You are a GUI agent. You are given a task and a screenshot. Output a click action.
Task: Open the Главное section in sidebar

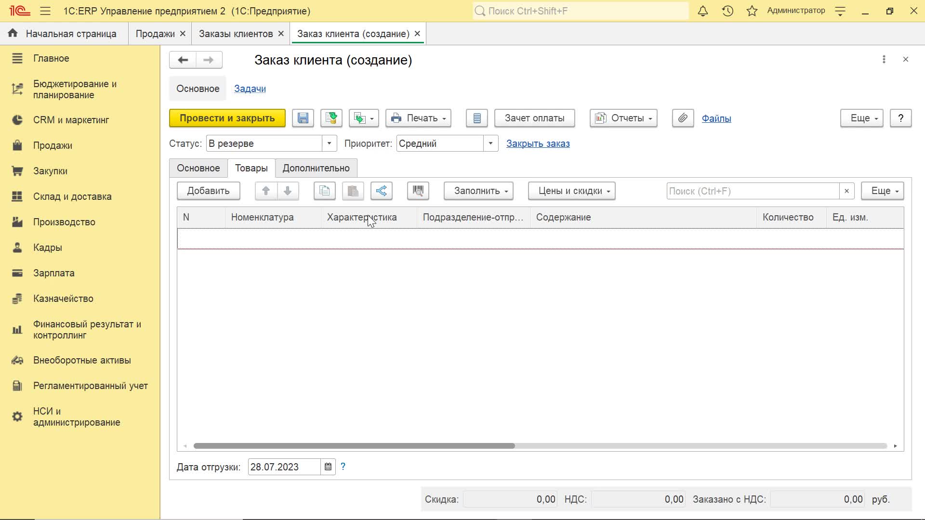coord(51,58)
